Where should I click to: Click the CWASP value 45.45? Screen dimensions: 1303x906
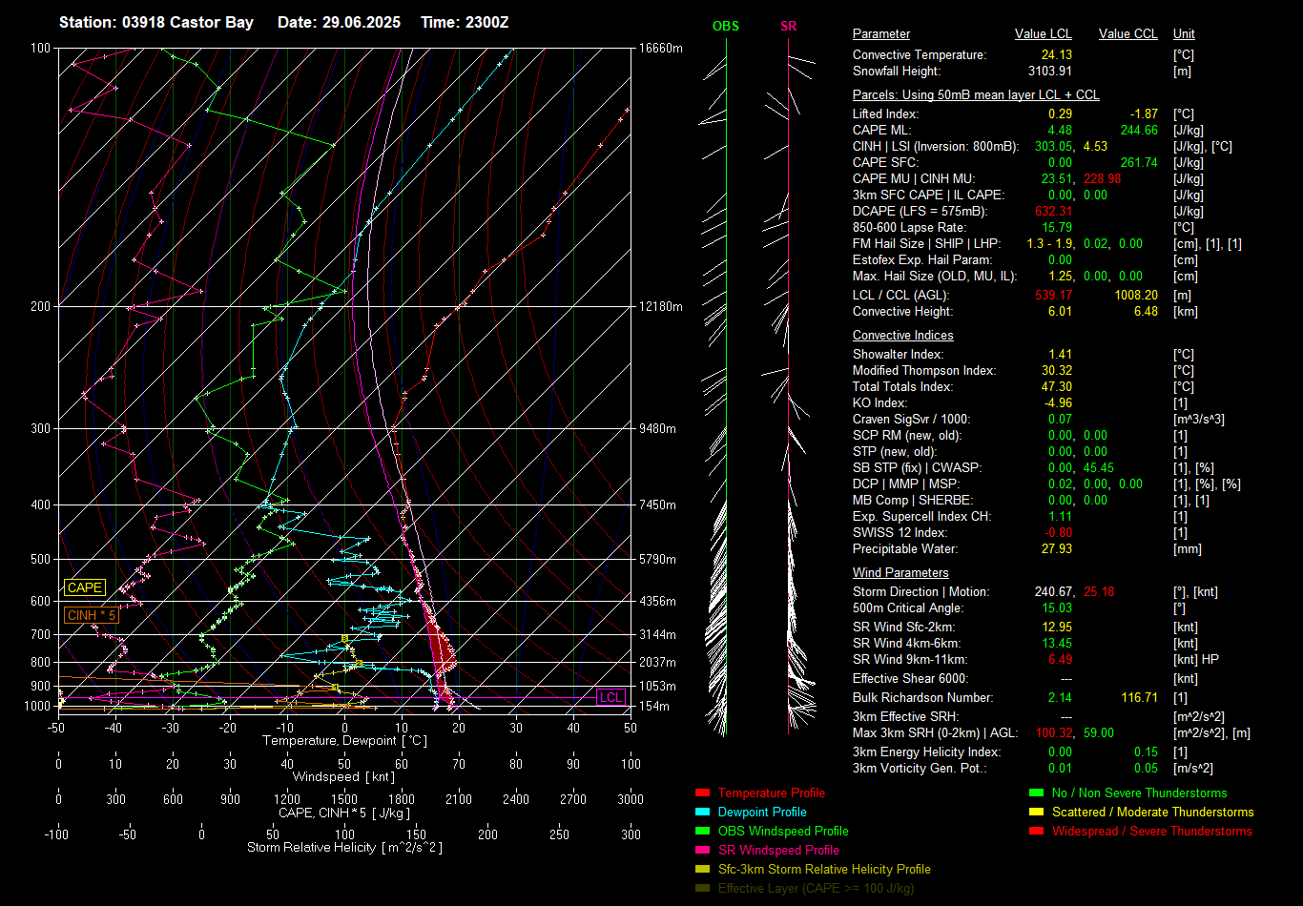pos(1098,467)
